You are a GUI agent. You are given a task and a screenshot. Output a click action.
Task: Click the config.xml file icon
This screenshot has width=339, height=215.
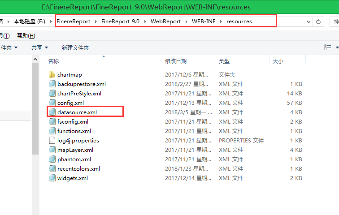tap(52, 103)
